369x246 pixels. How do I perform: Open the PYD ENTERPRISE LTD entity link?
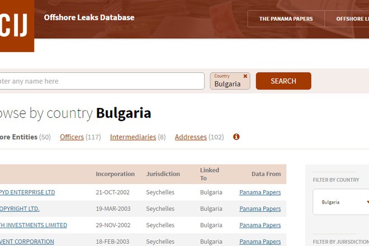click(27, 192)
